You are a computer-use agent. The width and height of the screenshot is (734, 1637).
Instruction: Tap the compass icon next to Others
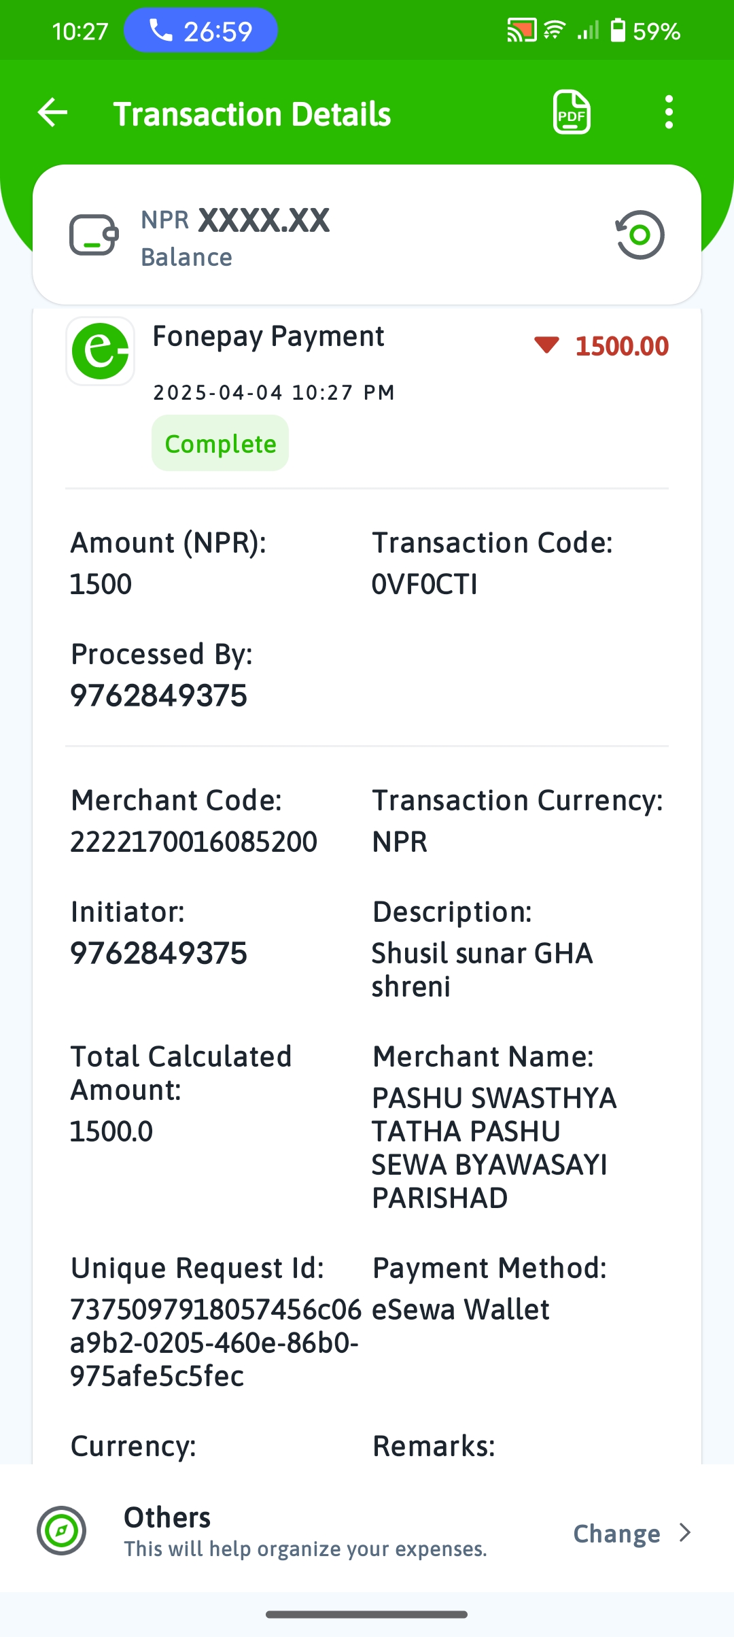click(x=61, y=1531)
